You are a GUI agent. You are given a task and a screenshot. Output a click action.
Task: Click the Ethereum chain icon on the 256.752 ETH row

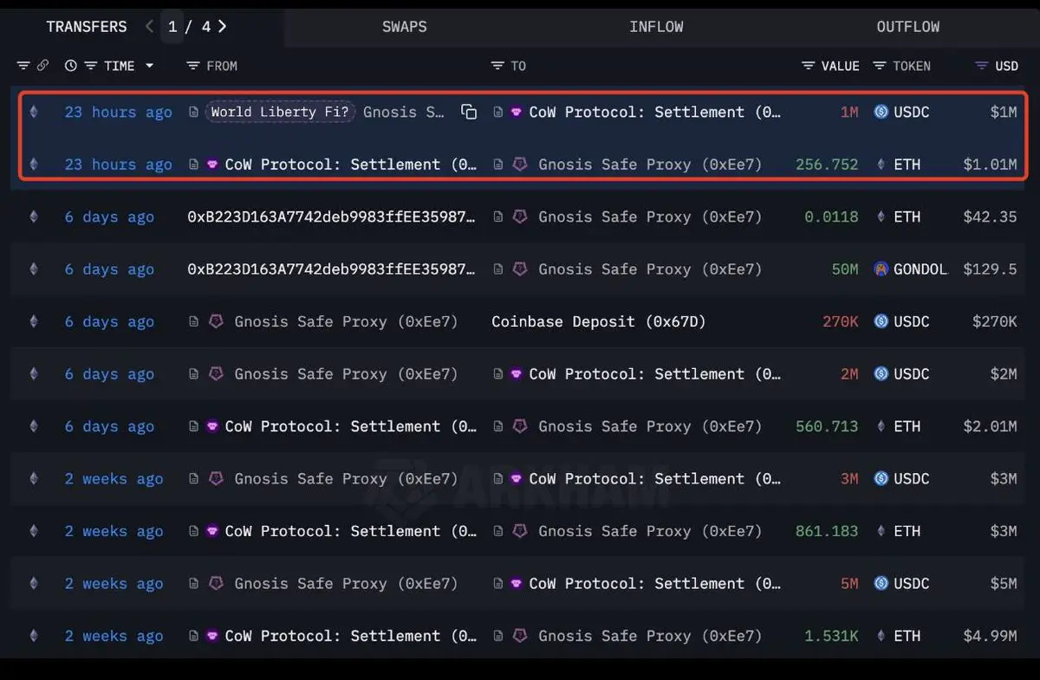34,165
